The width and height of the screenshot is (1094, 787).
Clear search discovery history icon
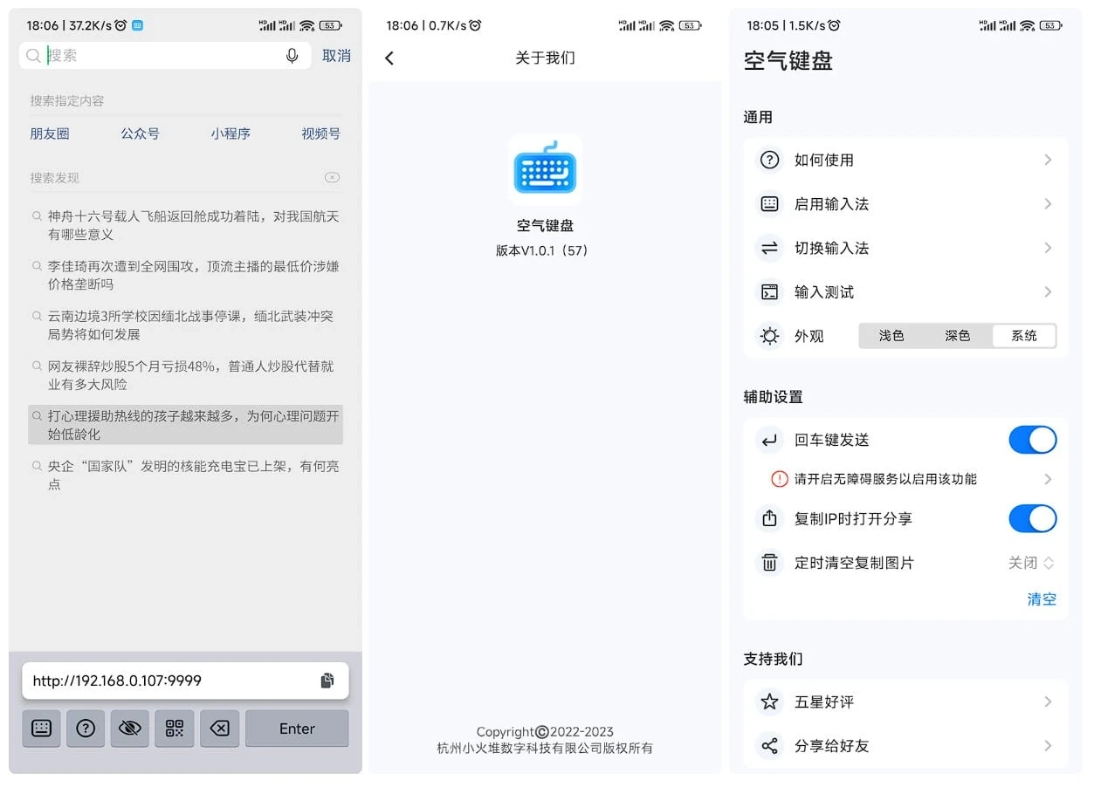pos(332,177)
